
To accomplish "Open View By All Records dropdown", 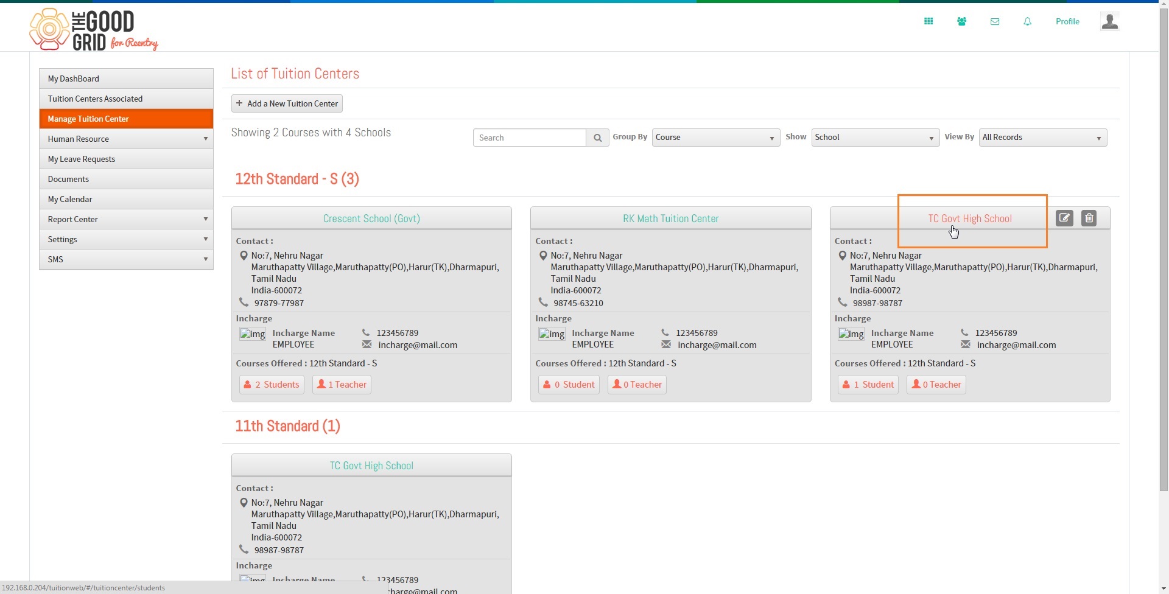I will [1043, 138].
